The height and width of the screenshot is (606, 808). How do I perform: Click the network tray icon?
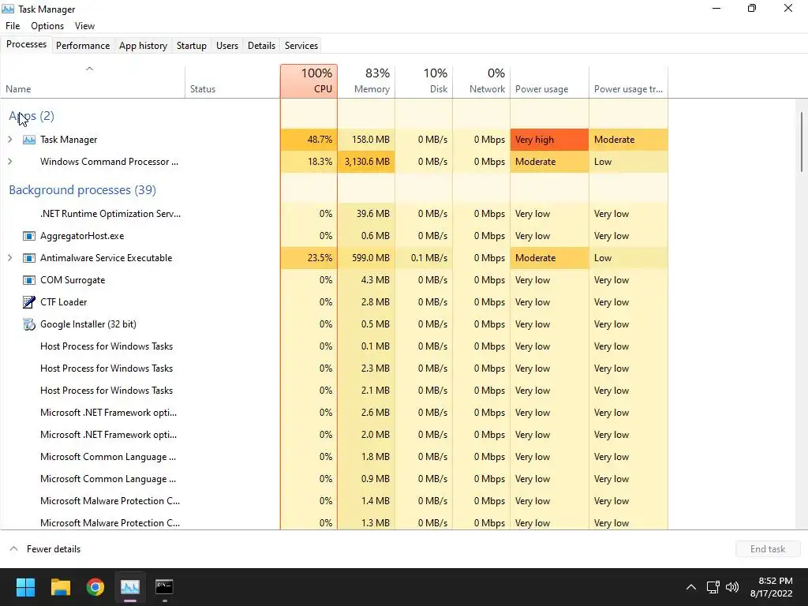coord(713,587)
